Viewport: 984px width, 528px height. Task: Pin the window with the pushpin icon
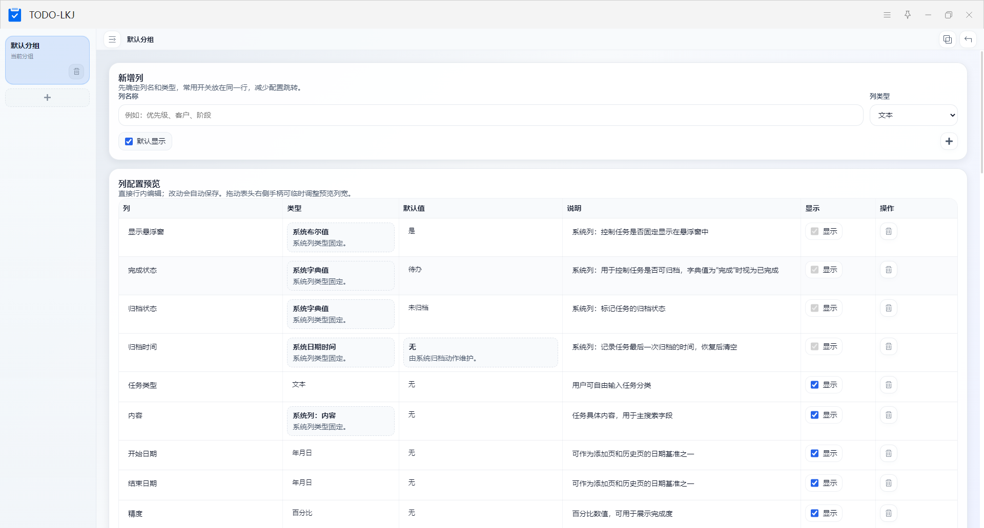(x=908, y=15)
